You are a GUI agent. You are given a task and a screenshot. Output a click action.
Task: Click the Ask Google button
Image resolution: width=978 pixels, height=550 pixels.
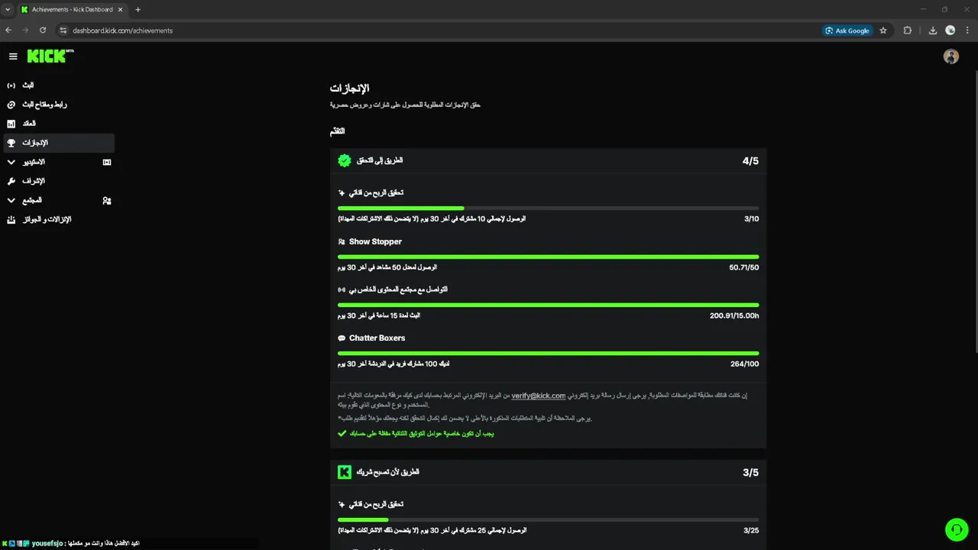(847, 31)
